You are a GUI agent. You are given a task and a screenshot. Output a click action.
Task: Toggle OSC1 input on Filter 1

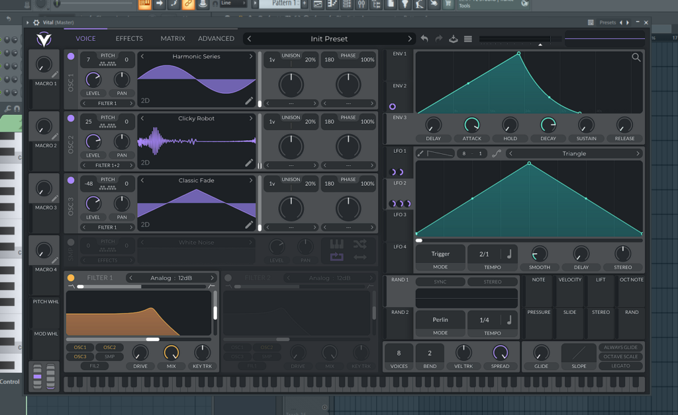[x=80, y=348]
